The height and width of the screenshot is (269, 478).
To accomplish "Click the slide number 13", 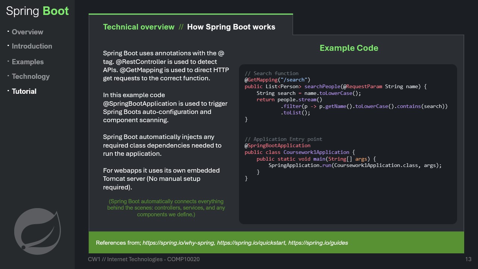I will pyautogui.click(x=468, y=259).
